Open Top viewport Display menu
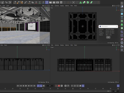Image resolution: width=124 pixels, height=93 pixels. coord(62,6)
